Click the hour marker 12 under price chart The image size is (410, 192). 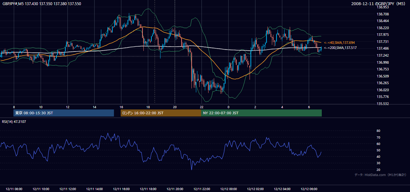[67, 107]
